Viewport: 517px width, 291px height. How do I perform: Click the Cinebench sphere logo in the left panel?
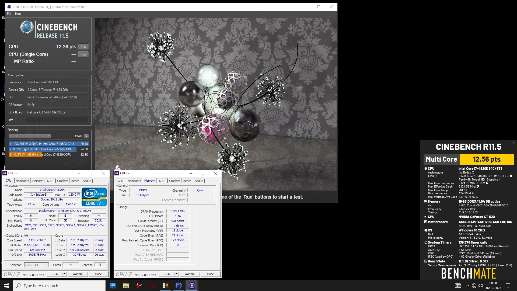click(x=27, y=27)
